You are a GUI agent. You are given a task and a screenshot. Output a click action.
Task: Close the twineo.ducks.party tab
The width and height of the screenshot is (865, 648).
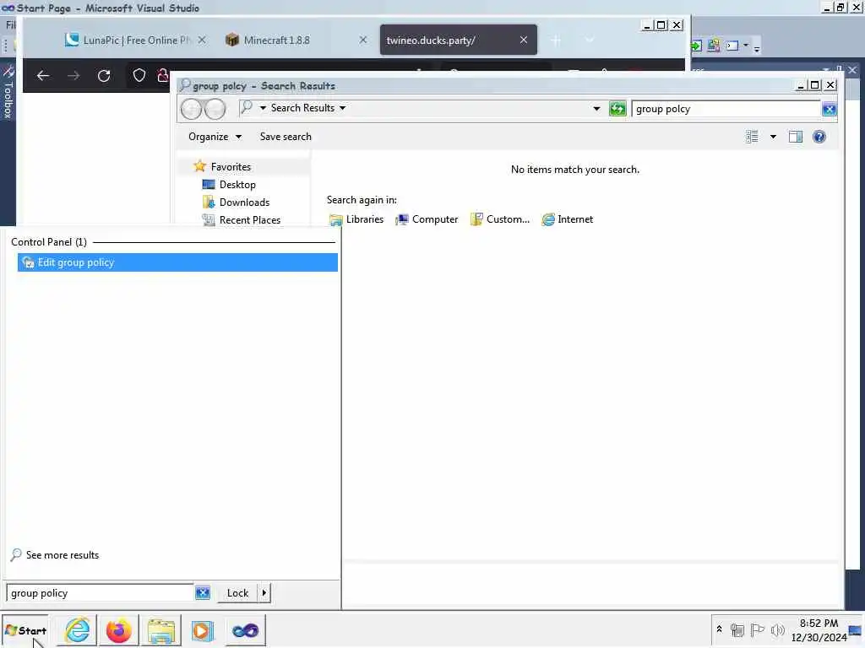(524, 40)
